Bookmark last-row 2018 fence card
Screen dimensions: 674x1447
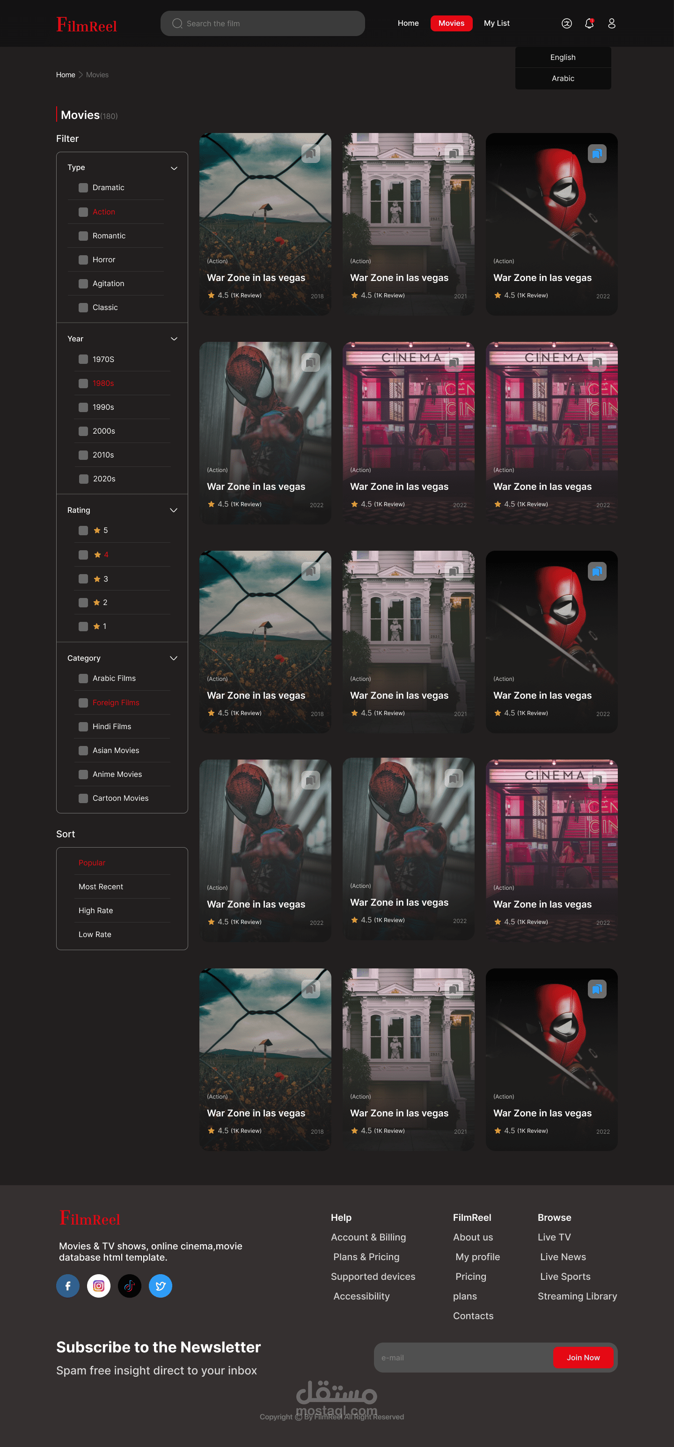coord(311,989)
